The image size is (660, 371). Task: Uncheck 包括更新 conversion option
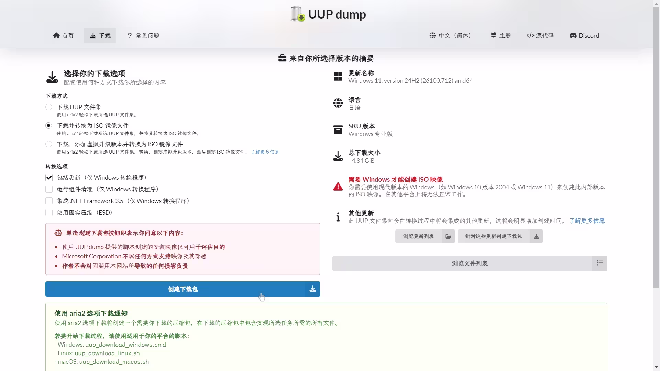pyautogui.click(x=49, y=177)
